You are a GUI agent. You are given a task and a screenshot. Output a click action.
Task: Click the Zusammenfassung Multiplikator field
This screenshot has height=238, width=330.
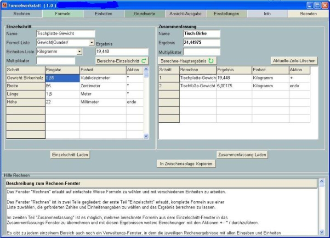[x=202, y=51]
